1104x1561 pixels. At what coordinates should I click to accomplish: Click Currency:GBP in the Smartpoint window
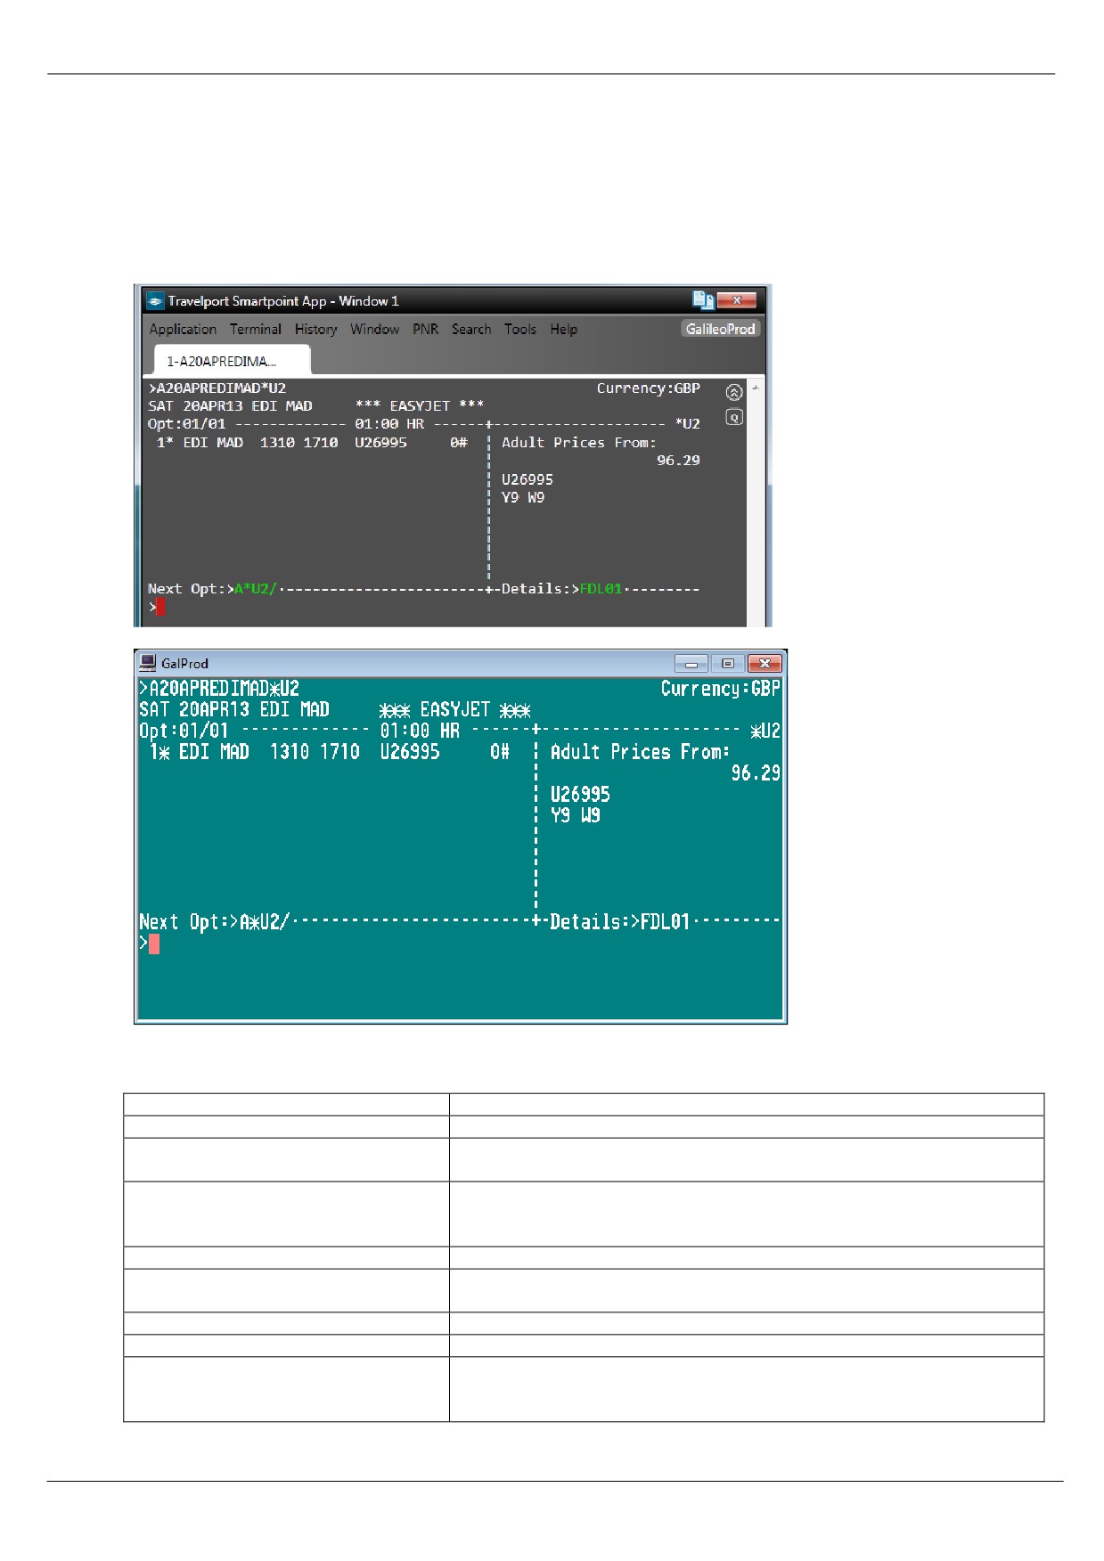tap(649, 388)
